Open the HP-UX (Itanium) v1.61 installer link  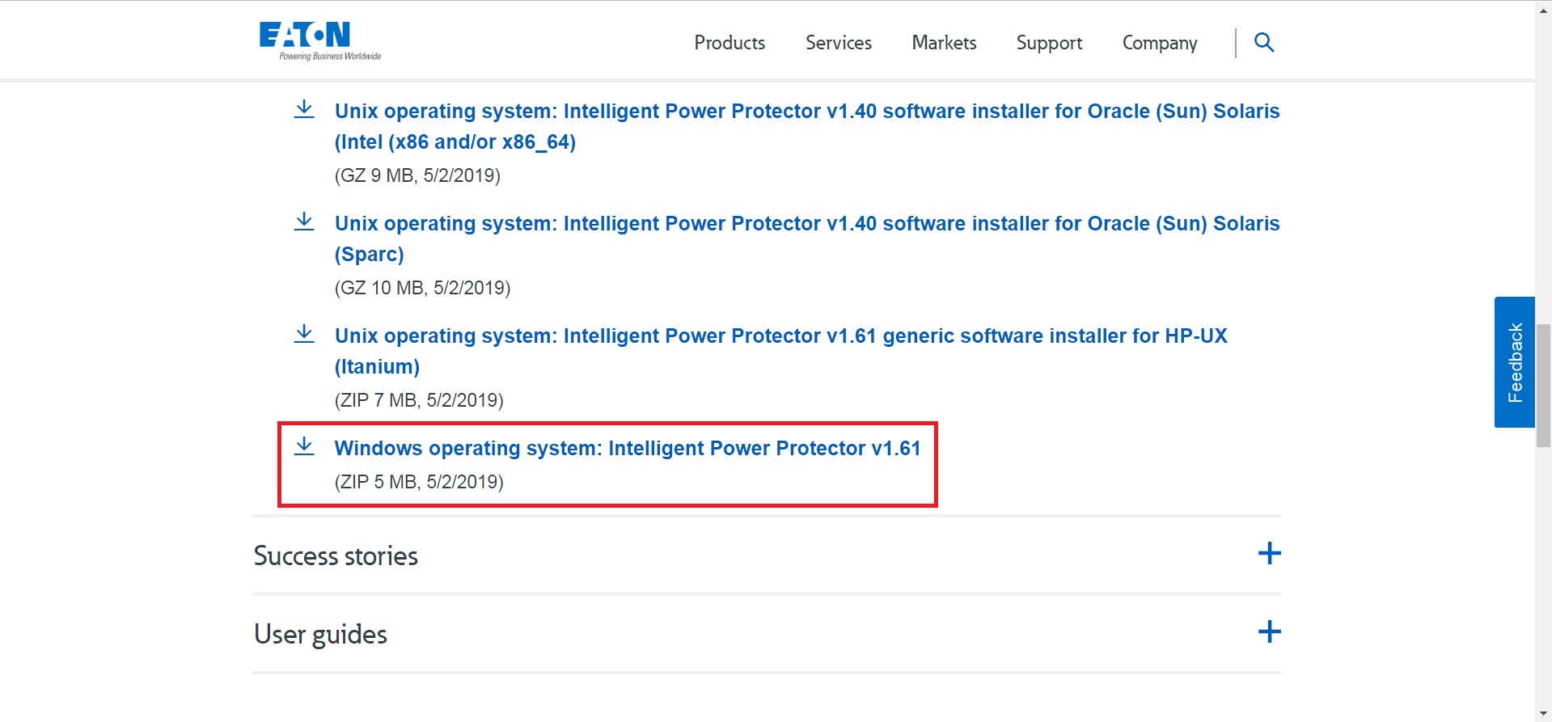(780, 336)
